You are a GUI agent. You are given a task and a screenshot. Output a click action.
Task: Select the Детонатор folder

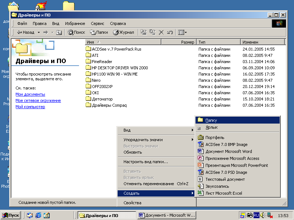[x=99, y=99]
